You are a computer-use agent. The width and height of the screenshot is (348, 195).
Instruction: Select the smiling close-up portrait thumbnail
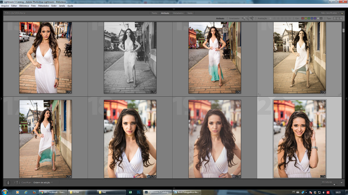click(300, 138)
